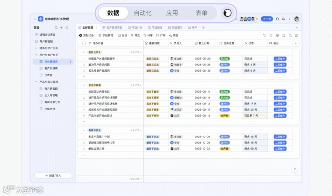Click the edit note icon in the toolbar
Viewport: 332px width, 196px height.
[x=284, y=35]
